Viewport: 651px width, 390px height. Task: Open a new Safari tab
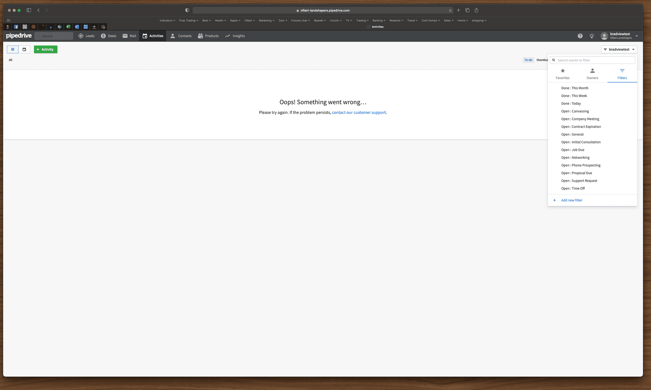458,10
